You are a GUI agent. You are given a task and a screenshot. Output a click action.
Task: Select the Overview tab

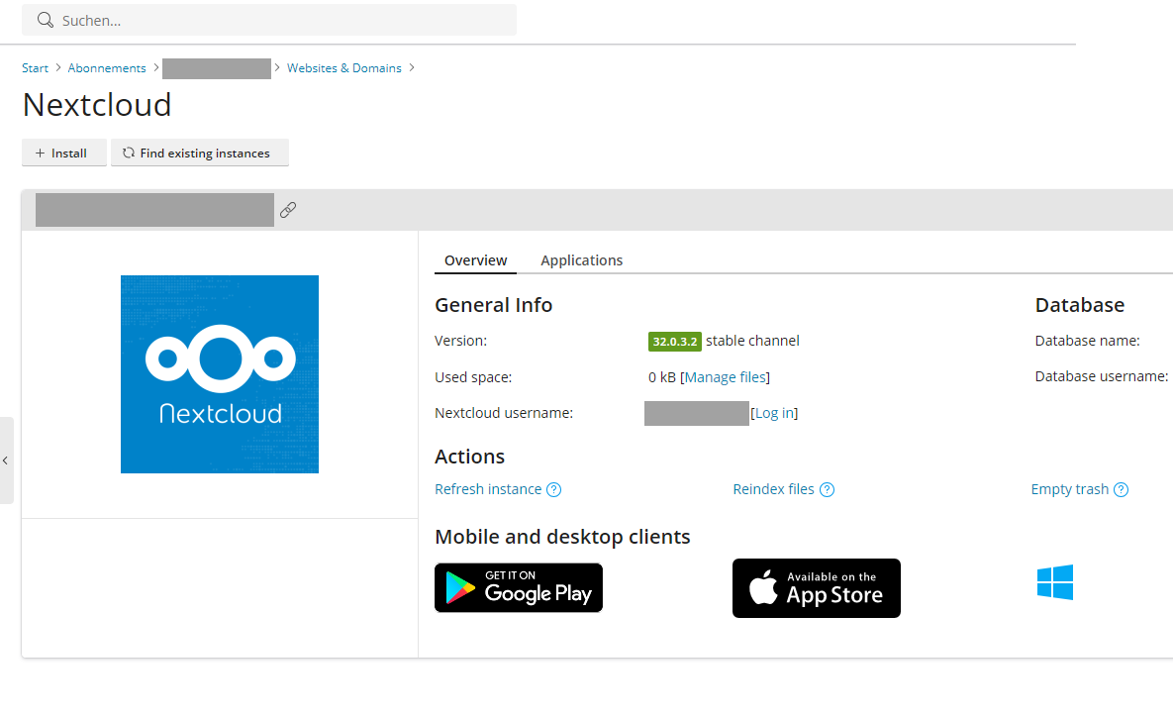click(475, 260)
